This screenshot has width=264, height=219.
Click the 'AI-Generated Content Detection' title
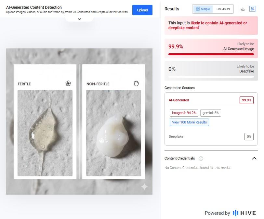(34, 7)
